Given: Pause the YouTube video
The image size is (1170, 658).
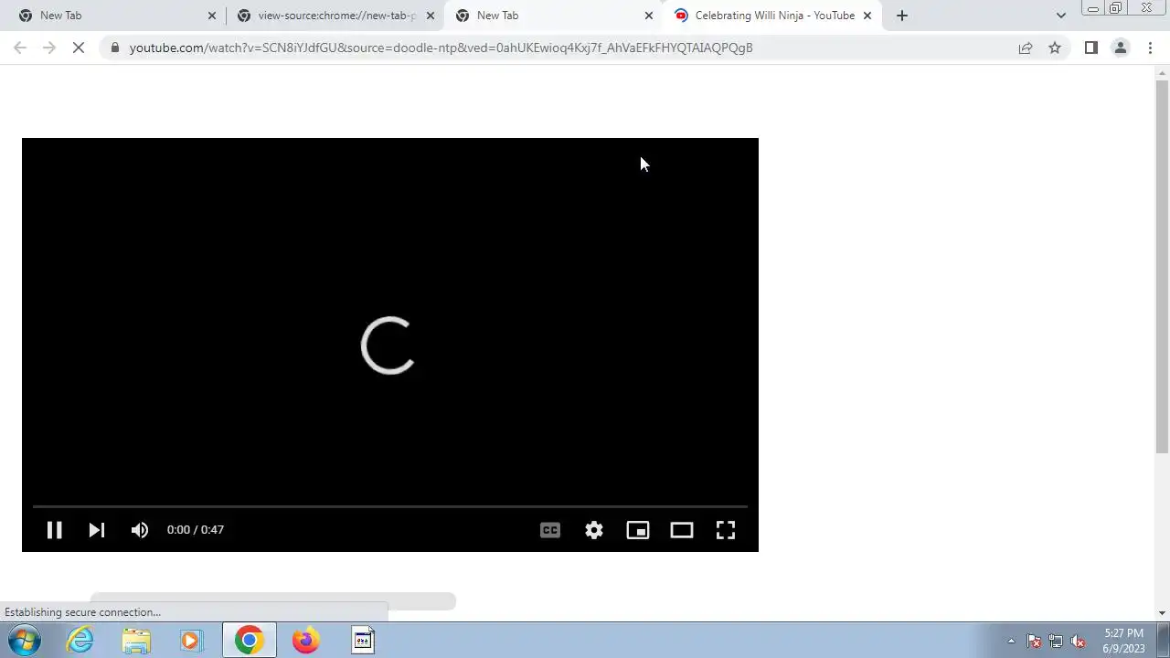Looking at the screenshot, I should point(54,530).
